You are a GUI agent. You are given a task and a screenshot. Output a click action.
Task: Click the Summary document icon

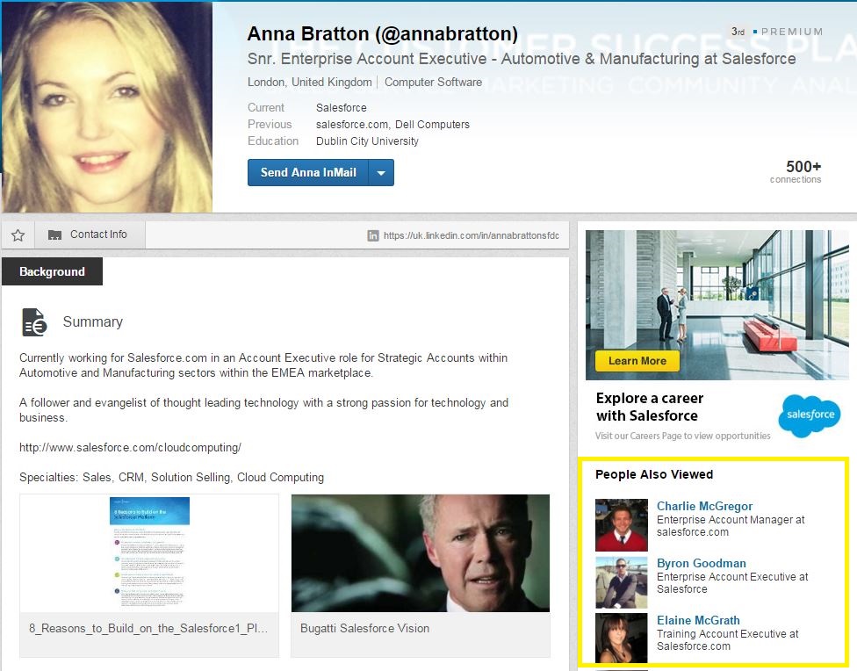pyautogui.click(x=34, y=321)
